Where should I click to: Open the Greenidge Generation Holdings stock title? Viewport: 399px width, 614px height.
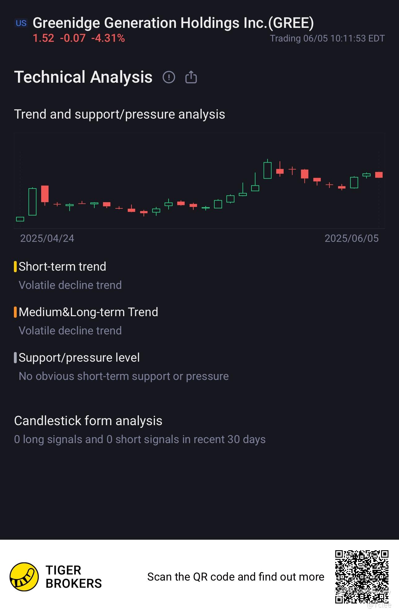(x=173, y=23)
